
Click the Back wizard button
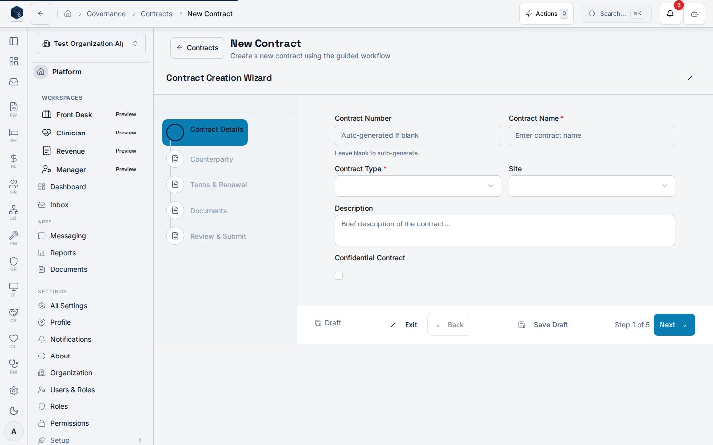point(449,325)
